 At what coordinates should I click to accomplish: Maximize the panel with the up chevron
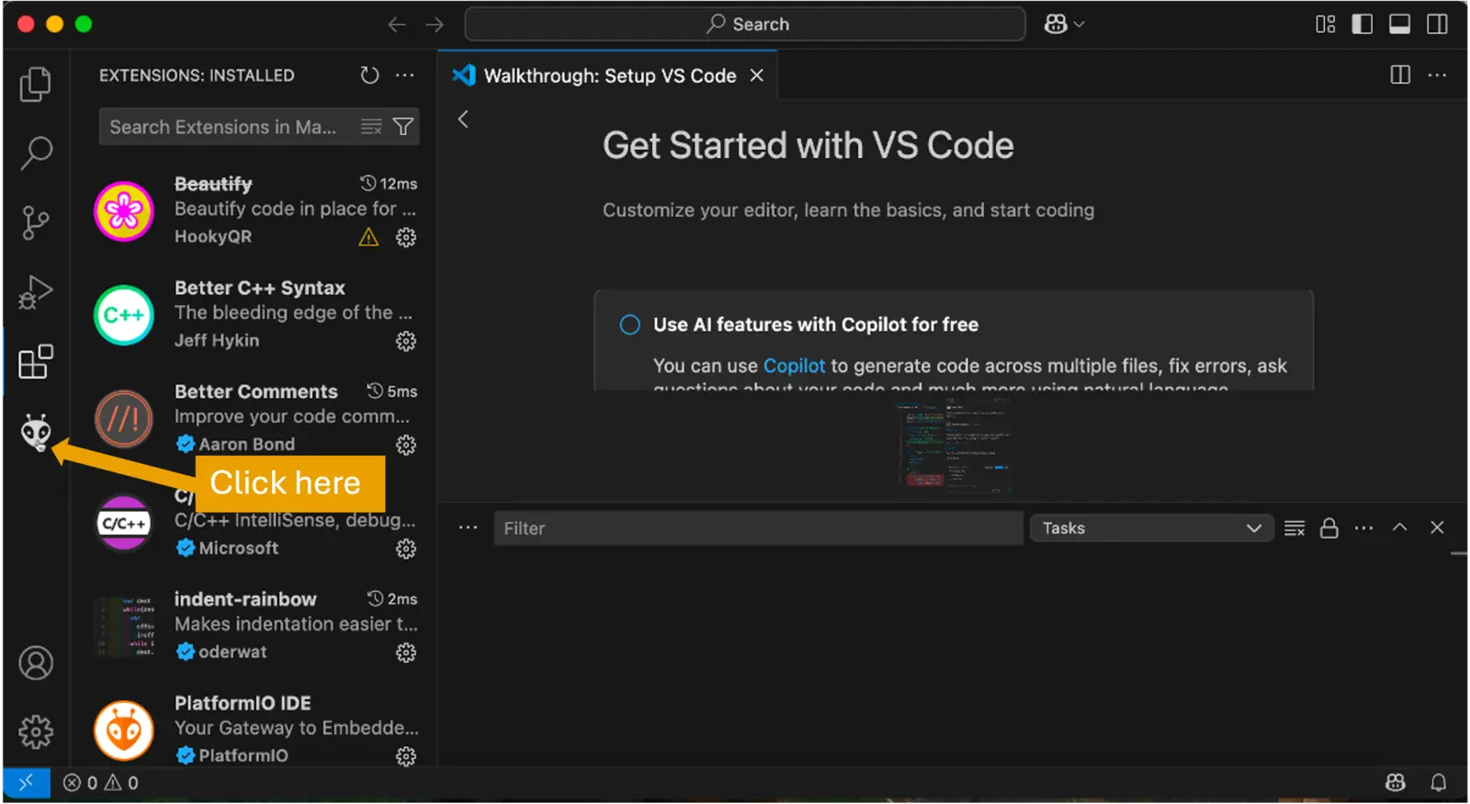point(1399,527)
